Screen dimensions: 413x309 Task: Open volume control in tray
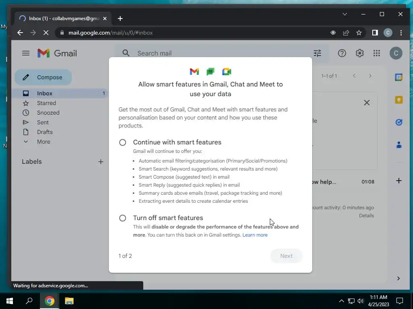[x=361, y=301]
